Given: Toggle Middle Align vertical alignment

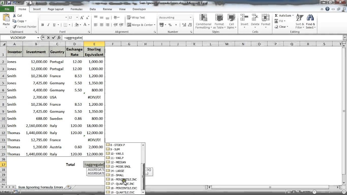Looking at the screenshot, I should [x=102, y=17].
